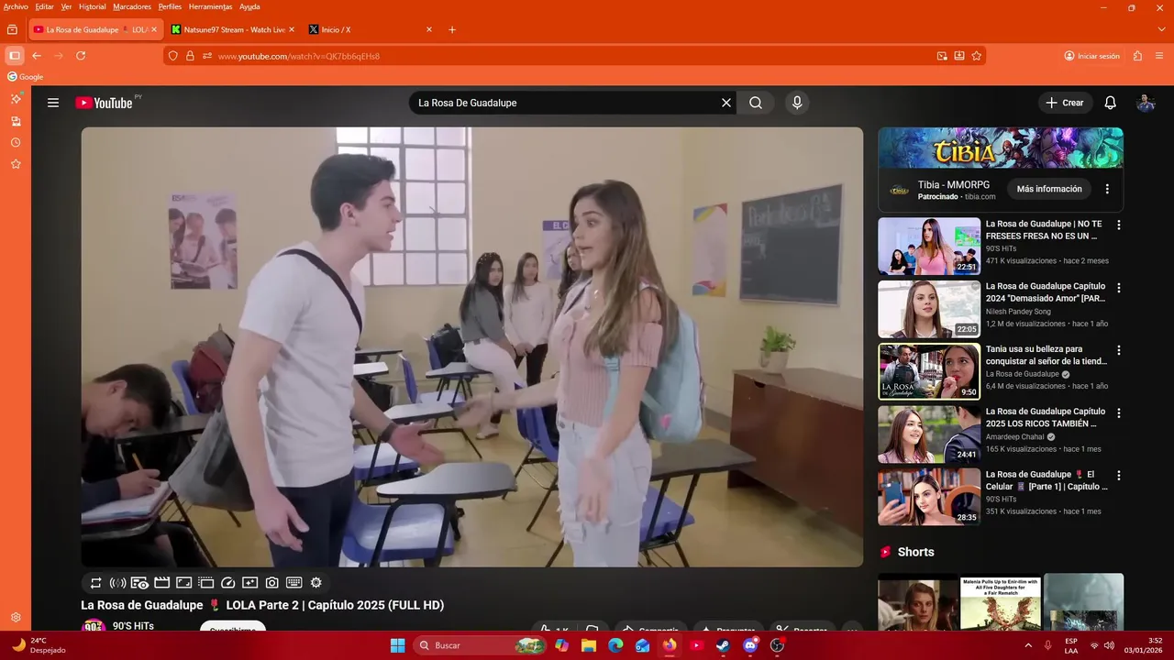This screenshot has width=1174, height=660.
Task: Open the El Celular Parte 1 thumbnail
Action: click(x=929, y=497)
